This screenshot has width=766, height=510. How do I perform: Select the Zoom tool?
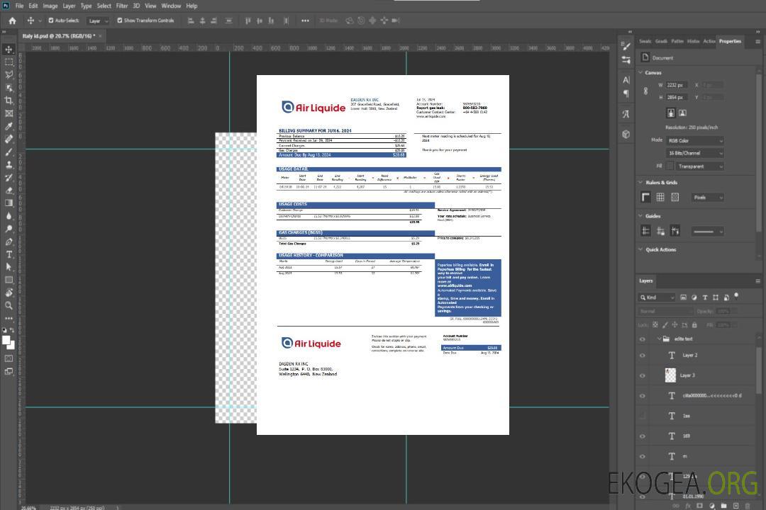click(x=9, y=305)
